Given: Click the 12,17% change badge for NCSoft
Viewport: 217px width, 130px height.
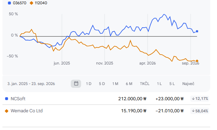Looking at the screenshot, I should point(200,99).
